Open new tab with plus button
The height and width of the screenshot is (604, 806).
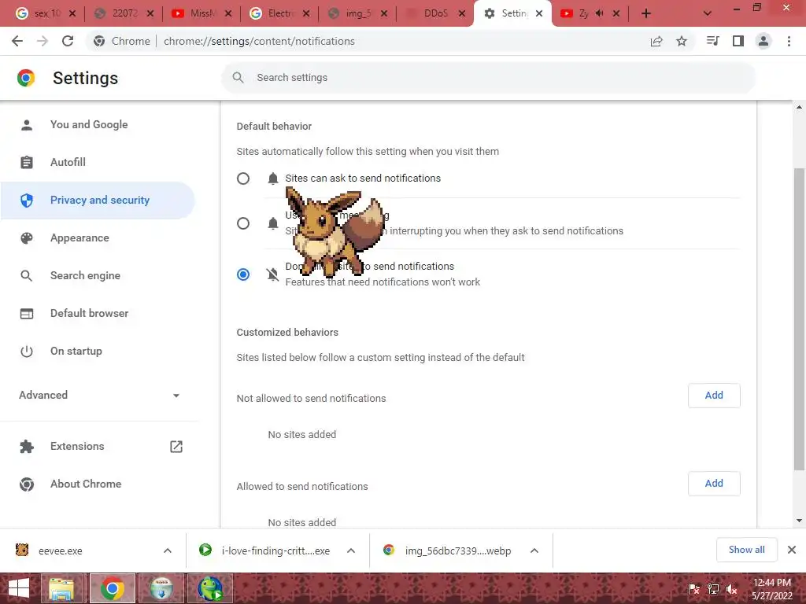pyautogui.click(x=646, y=13)
